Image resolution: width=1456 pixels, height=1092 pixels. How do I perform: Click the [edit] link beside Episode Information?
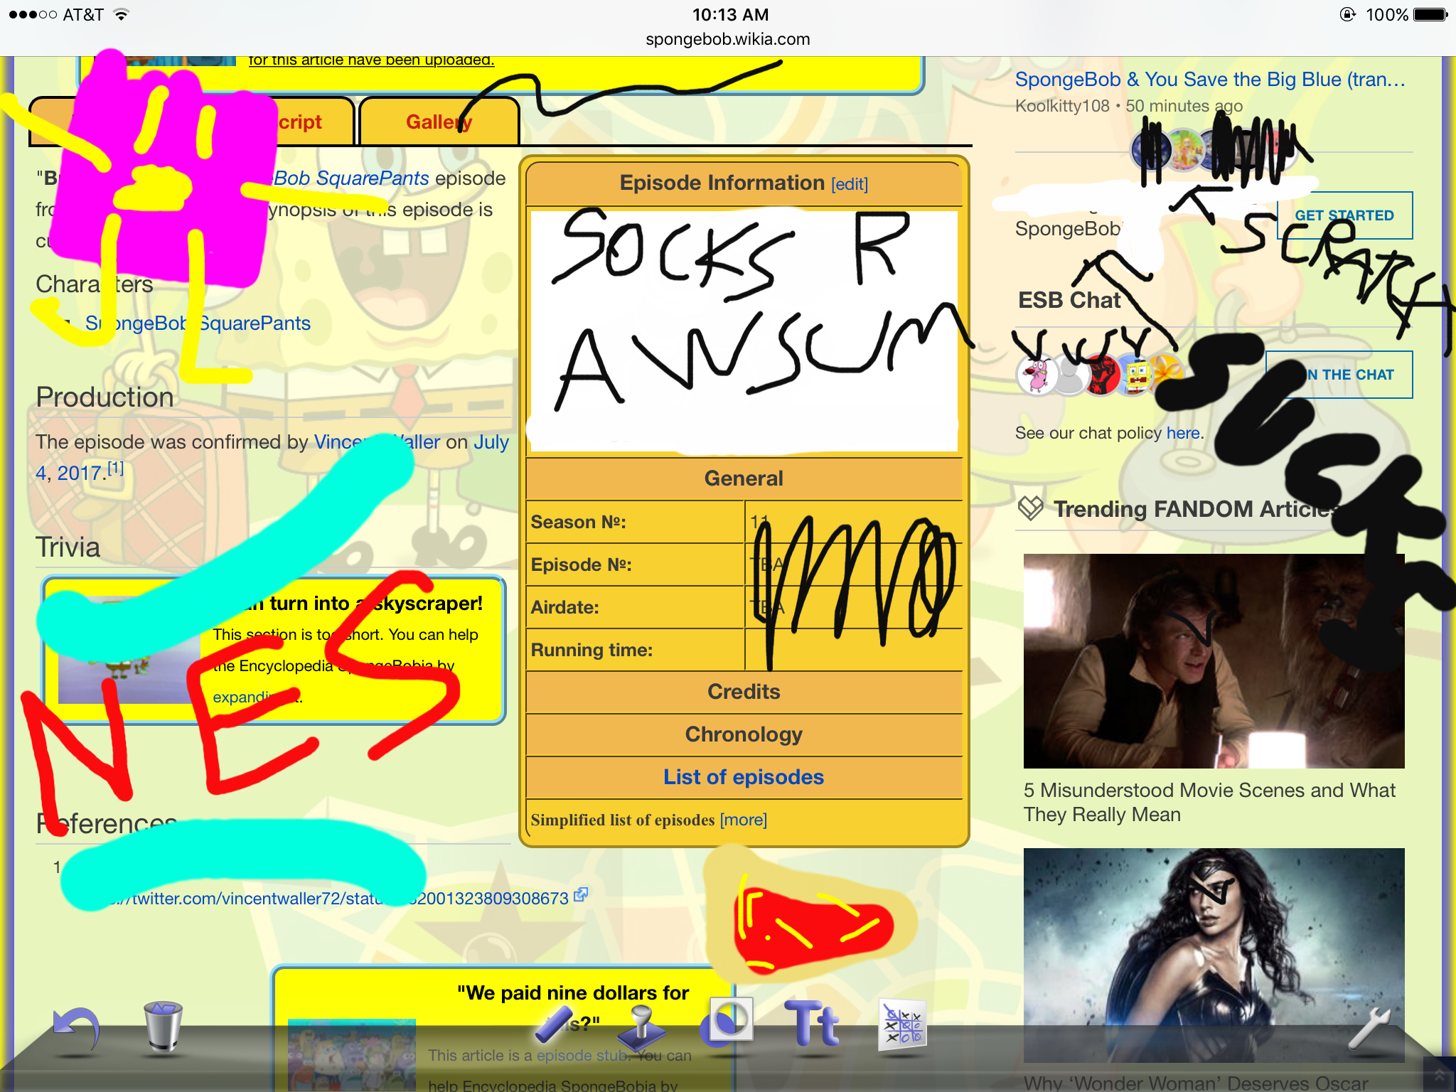click(850, 184)
